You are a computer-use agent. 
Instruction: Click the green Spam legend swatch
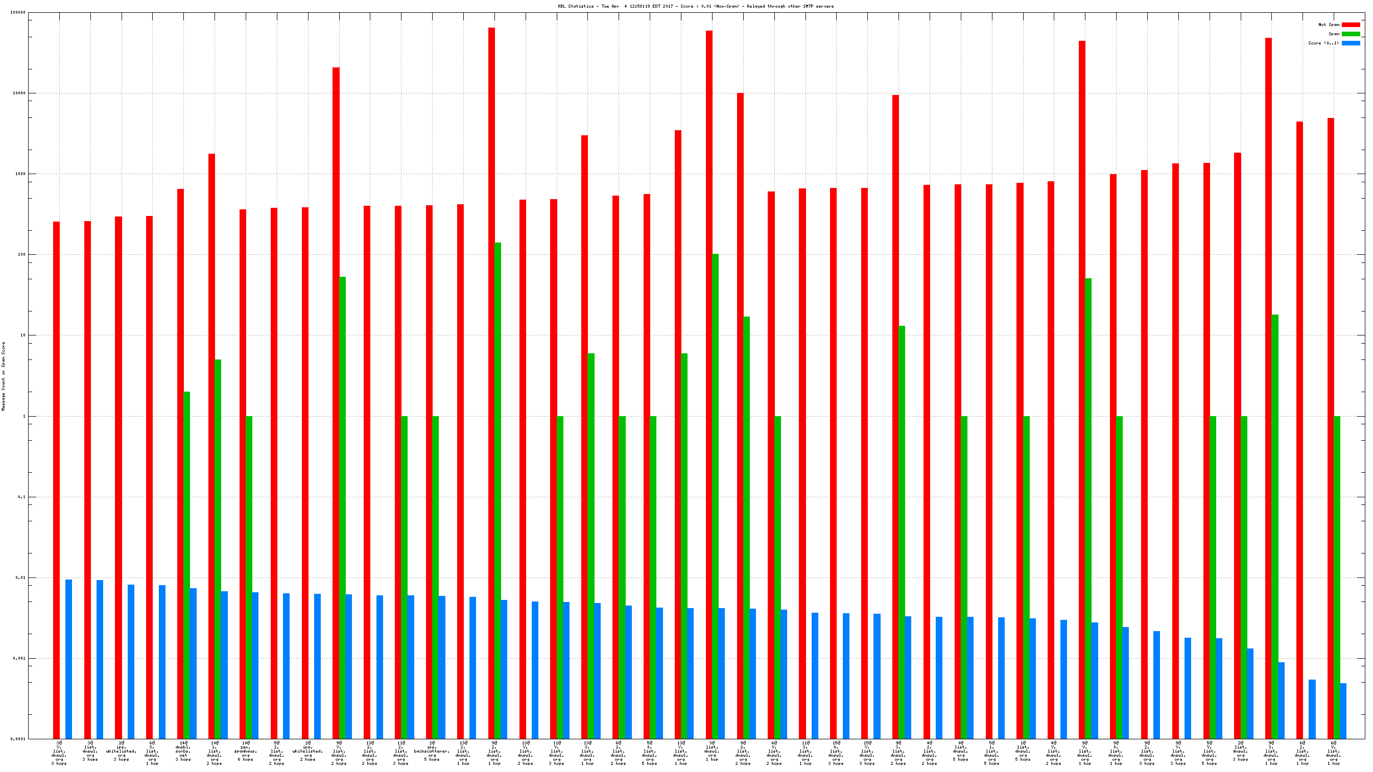click(1351, 34)
